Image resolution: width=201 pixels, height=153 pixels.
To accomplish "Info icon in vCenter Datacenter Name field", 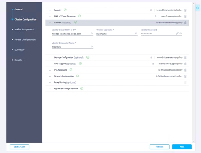I will point(92,46).
